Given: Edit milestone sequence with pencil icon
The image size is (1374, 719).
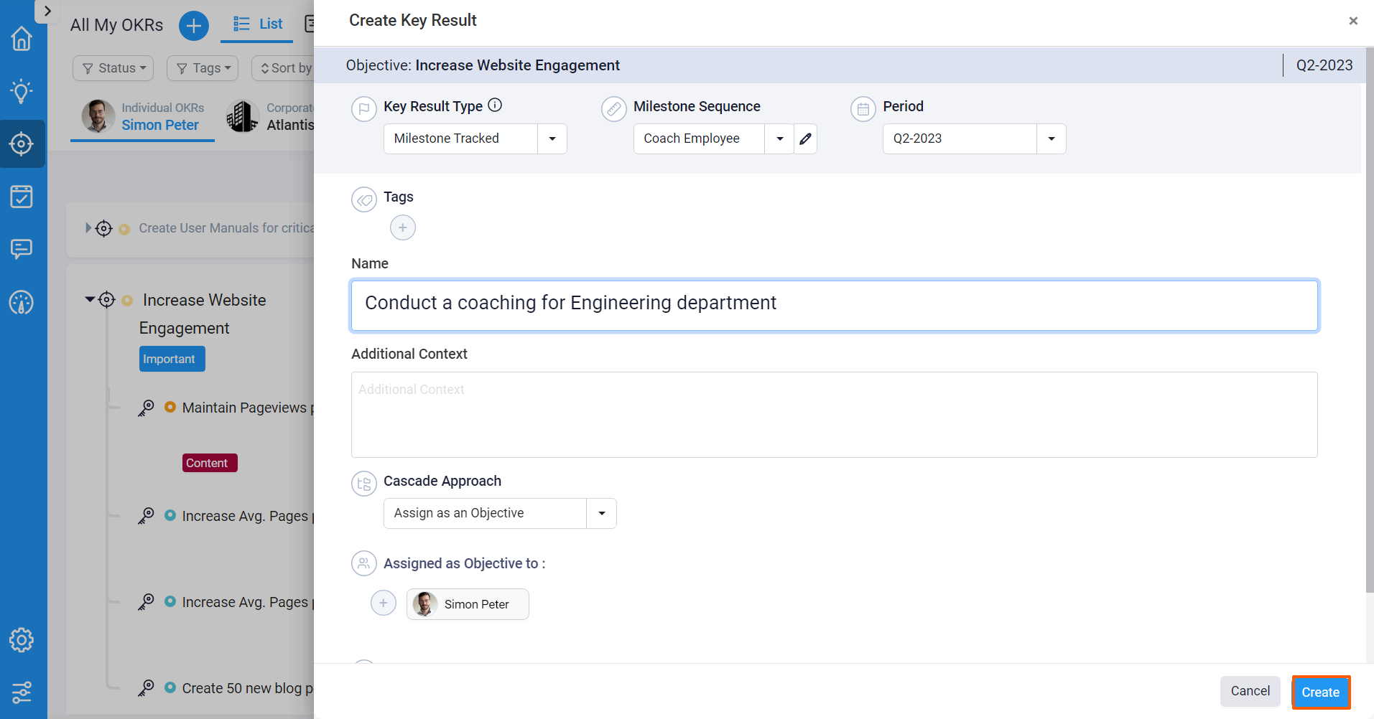Looking at the screenshot, I should tap(805, 138).
